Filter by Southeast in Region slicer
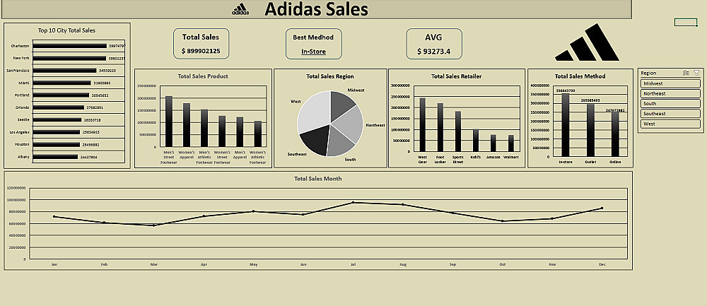The height and width of the screenshot is (306, 707). coord(670,114)
